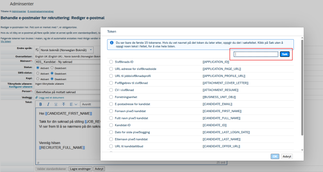Click the [[ATTACHMENT_RESUME]] token code

click(x=220, y=90)
